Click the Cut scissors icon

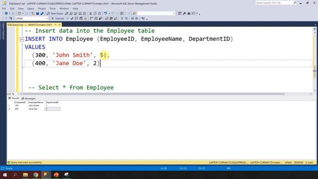point(90,13)
